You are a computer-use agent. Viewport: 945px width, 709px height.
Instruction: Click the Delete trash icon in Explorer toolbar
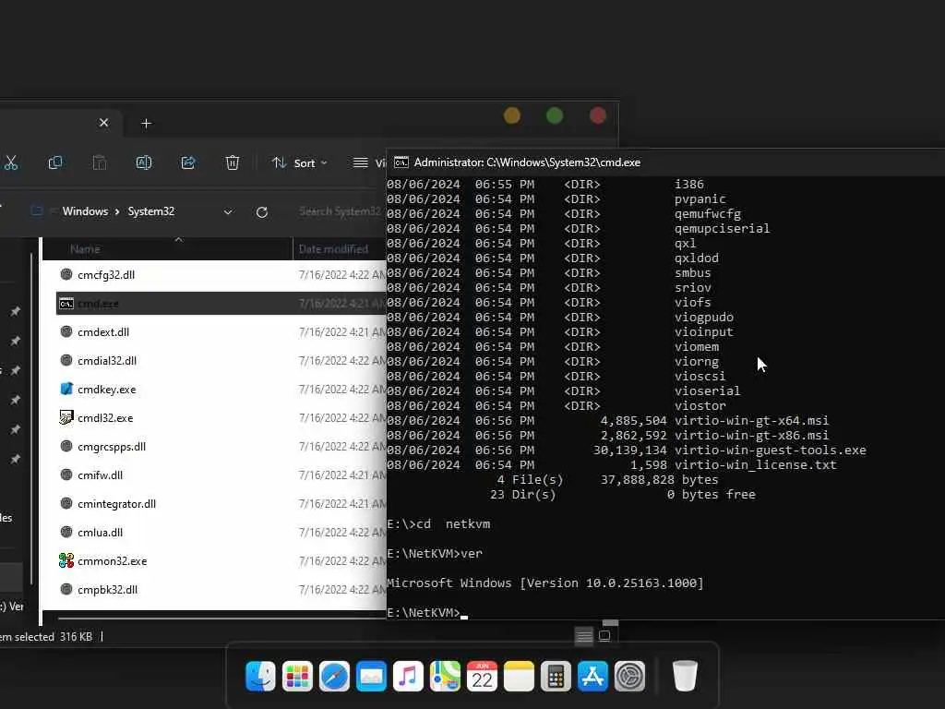[x=232, y=162]
